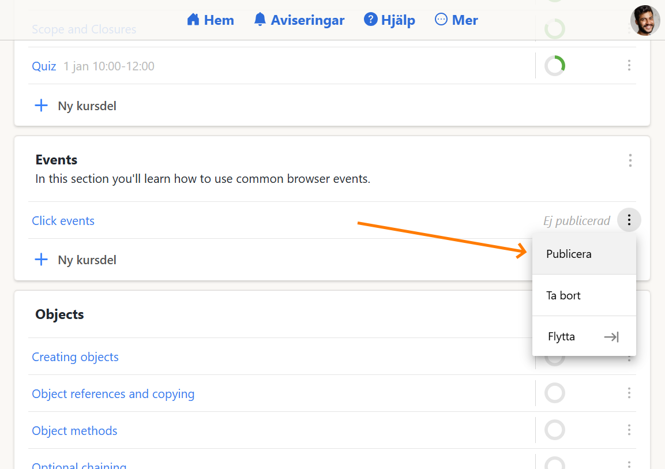
Task: Click the Hem home icon
Action: (193, 20)
